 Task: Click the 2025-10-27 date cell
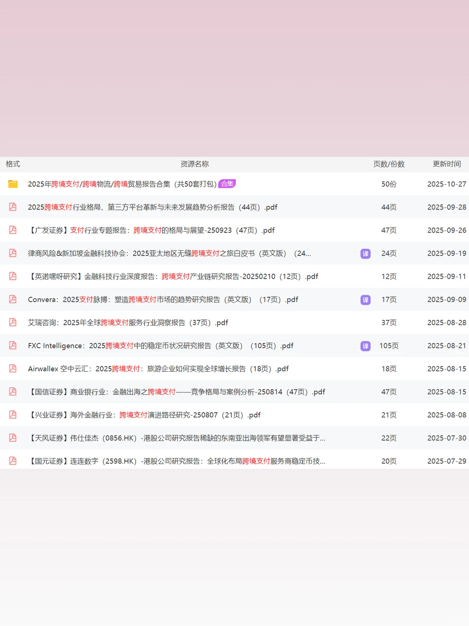(x=446, y=184)
